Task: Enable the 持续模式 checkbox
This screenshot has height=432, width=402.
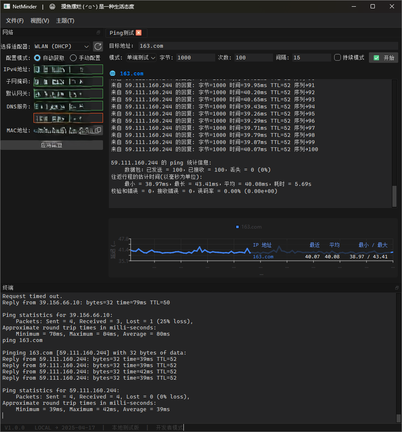Action: tap(337, 58)
